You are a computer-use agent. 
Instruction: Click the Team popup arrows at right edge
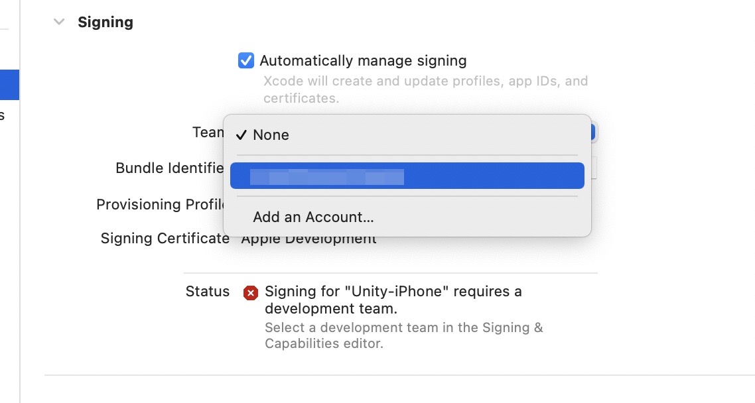point(594,132)
